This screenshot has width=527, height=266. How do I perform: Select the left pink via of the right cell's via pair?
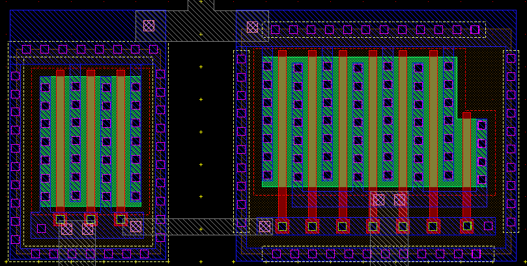(378, 199)
